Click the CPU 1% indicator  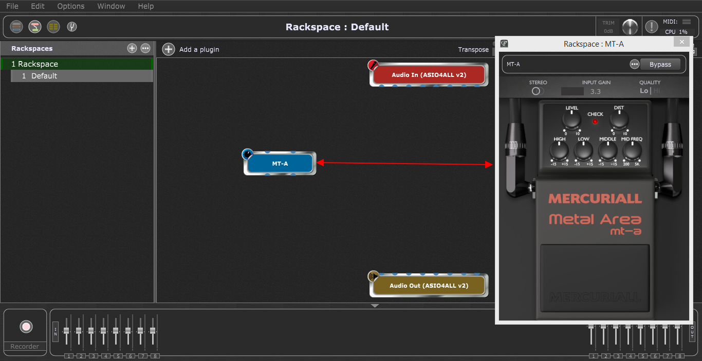click(676, 32)
